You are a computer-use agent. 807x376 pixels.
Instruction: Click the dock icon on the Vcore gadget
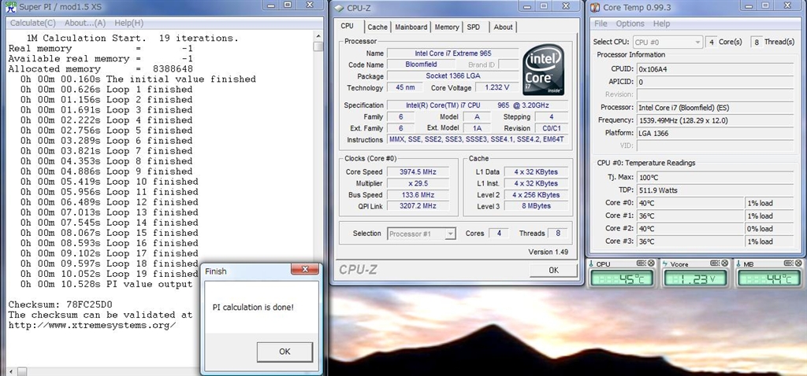715,263
